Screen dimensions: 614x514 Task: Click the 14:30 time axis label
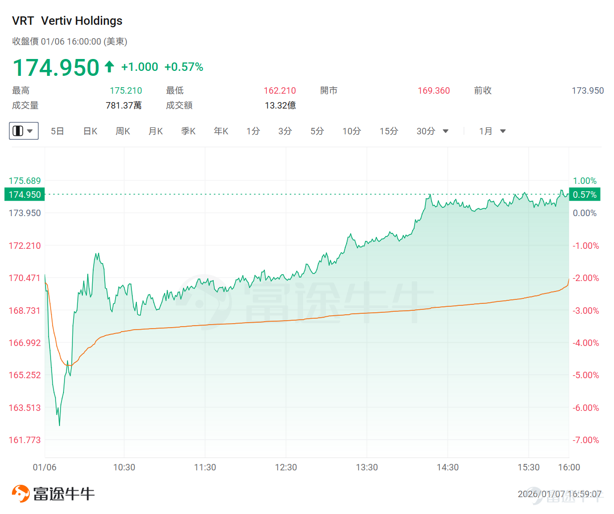point(448,467)
